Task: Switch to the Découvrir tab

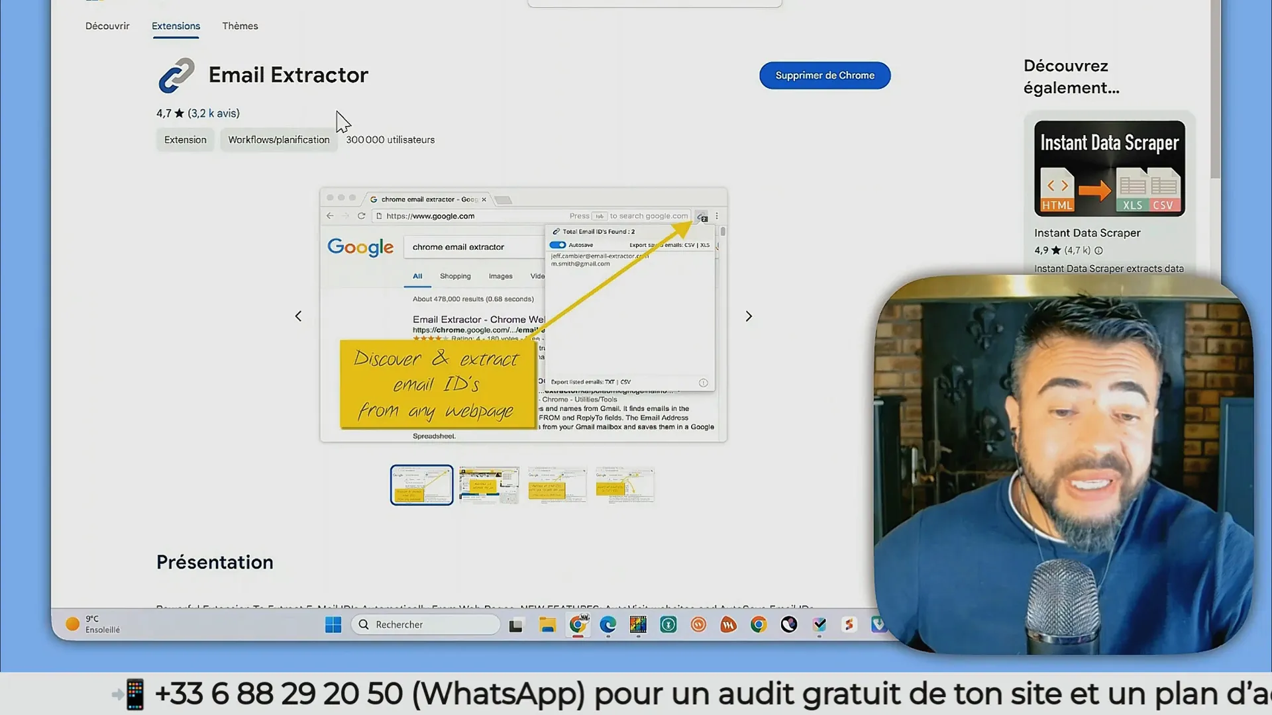Action: point(107,26)
